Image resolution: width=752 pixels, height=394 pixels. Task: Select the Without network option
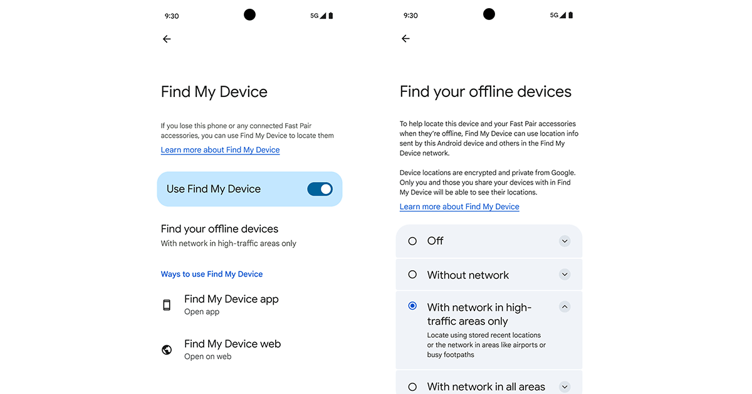click(412, 275)
